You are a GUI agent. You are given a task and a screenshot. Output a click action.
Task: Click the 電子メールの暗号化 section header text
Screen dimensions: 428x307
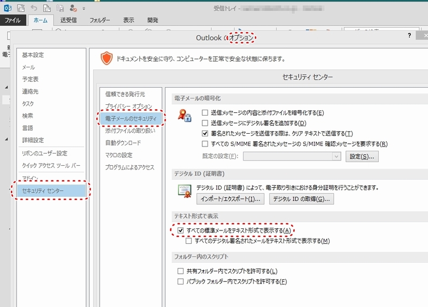coord(197,98)
